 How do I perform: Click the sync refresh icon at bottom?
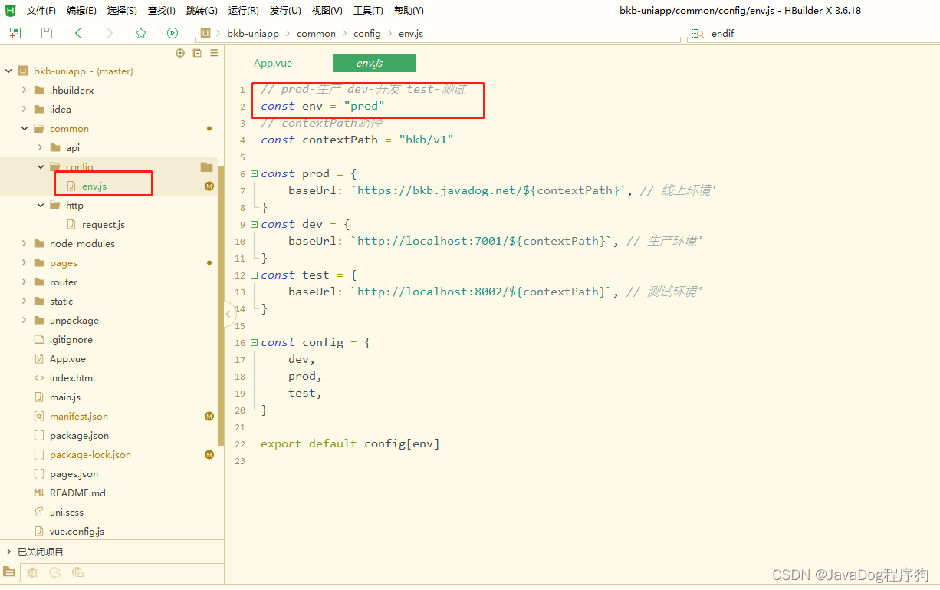coord(55,572)
